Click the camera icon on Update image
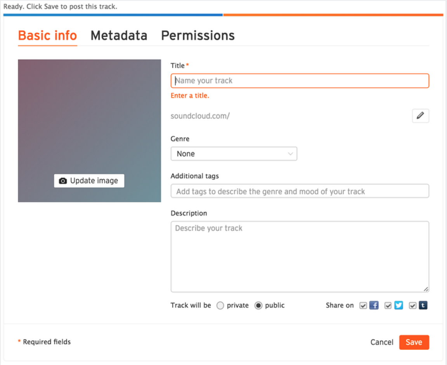 click(63, 181)
